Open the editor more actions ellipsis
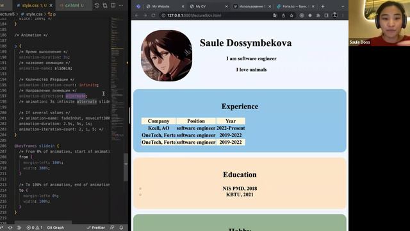This screenshot has height=231, width=410. coord(121,5)
